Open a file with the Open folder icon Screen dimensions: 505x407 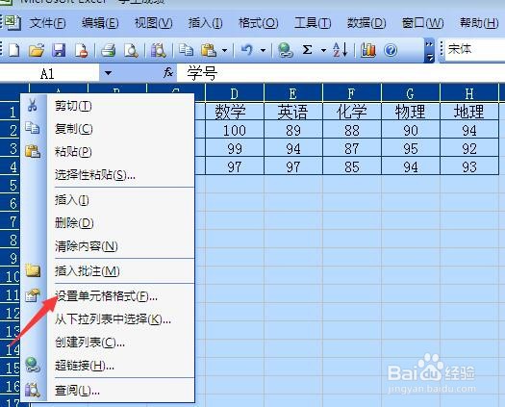click(x=37, y=50)
